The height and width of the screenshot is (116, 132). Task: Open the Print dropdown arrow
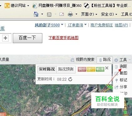click(76, 14)
